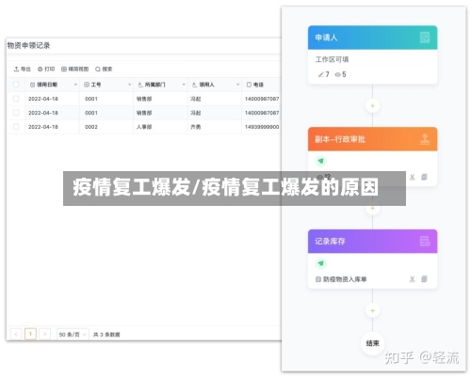Click the 结束 end node

click(373, 343)
